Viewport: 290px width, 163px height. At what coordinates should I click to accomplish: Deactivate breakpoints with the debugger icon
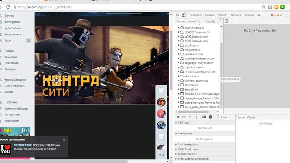click(204, 117)
